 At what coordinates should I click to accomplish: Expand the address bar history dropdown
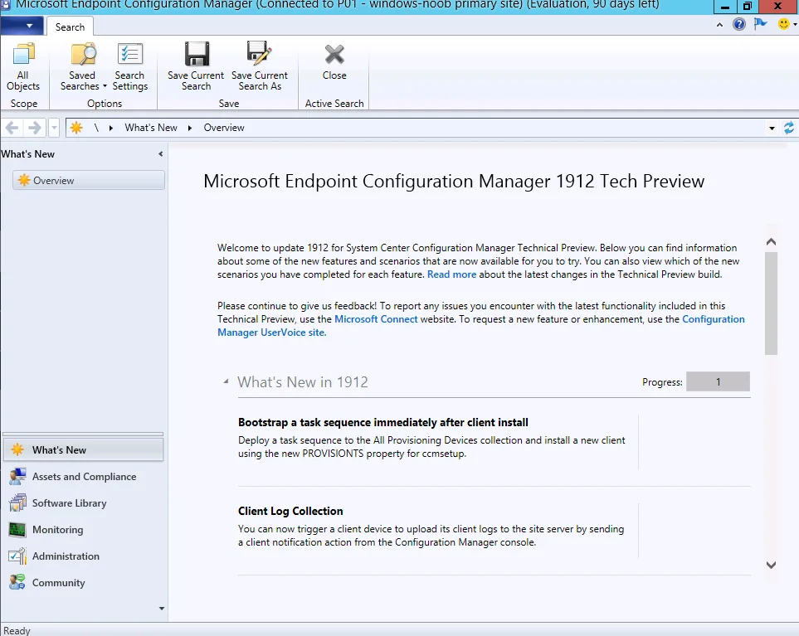point(772,128)
